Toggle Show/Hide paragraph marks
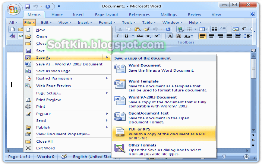The image size is (262, 165). coord(244,29)
